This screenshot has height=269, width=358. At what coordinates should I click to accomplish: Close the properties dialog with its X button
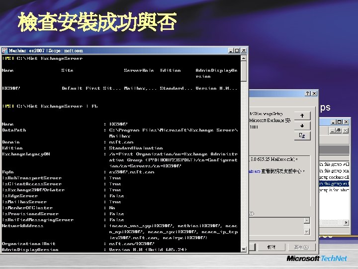point(314,93)
